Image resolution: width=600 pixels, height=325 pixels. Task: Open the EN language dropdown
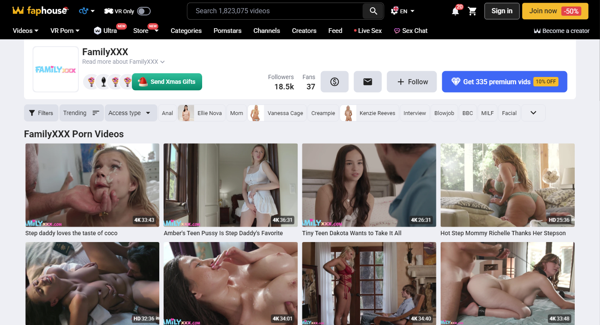403,11
